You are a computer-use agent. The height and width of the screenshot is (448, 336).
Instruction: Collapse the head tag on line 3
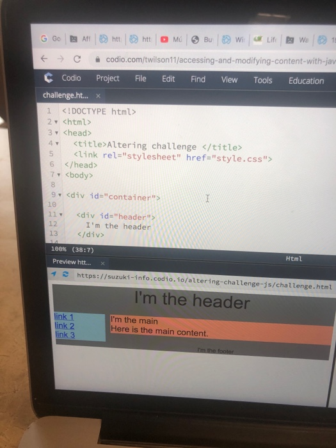[56, 133]
